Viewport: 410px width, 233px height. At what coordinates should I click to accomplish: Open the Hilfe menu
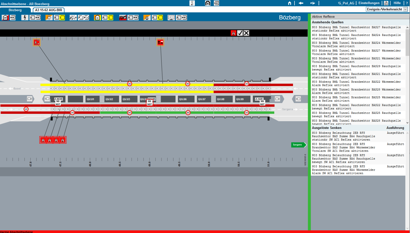coord(397,3)
